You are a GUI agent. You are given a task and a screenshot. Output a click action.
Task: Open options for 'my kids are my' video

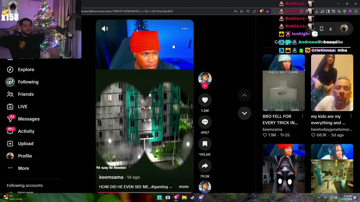coord(351,116)
